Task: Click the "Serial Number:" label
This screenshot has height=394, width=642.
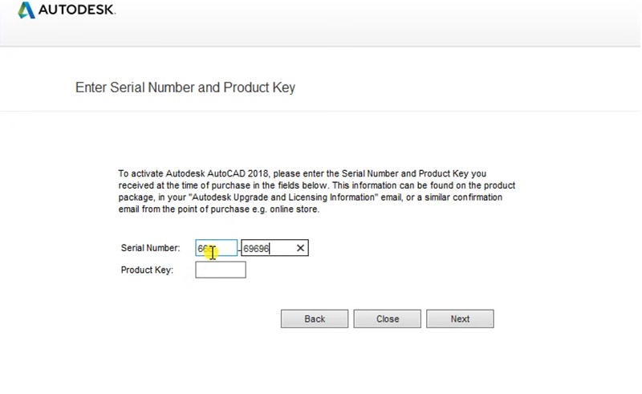Action: [150, 249]
